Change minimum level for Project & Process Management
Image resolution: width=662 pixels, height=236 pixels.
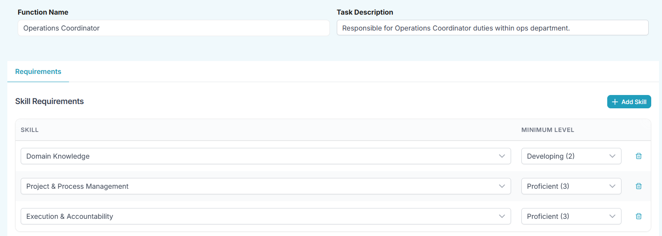pyautogui.click(x=571, y=186)
